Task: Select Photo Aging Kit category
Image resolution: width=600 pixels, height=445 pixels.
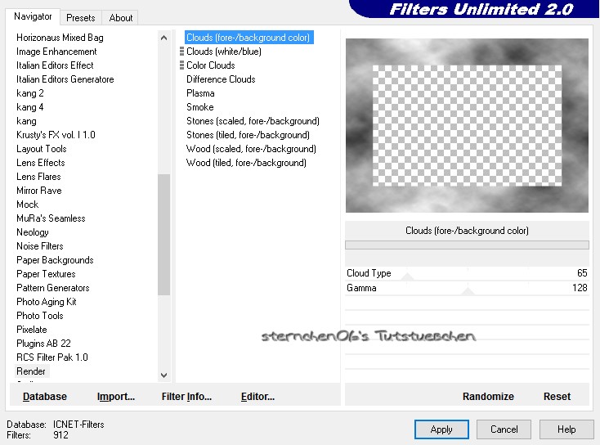Action: [47, 302]
